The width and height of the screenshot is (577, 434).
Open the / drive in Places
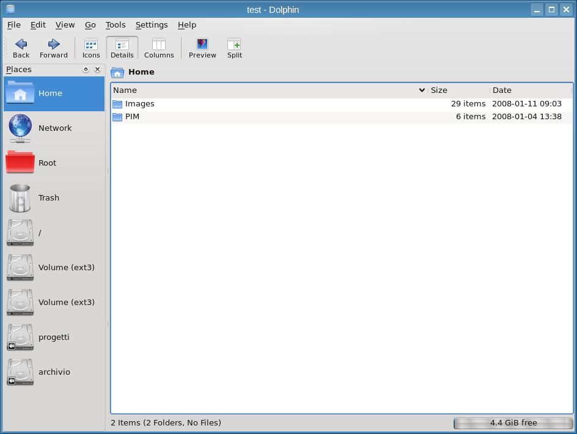[54, 233]
